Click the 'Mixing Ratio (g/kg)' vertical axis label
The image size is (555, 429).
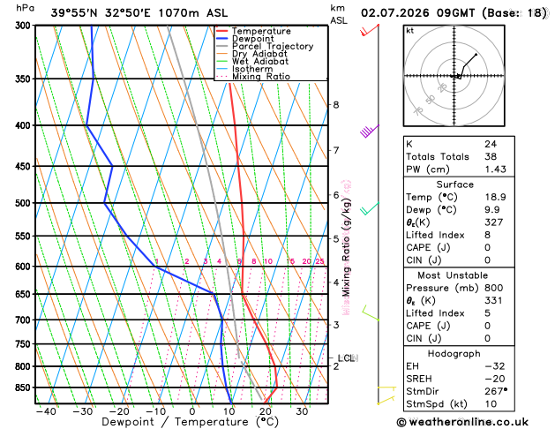point(346,248)
